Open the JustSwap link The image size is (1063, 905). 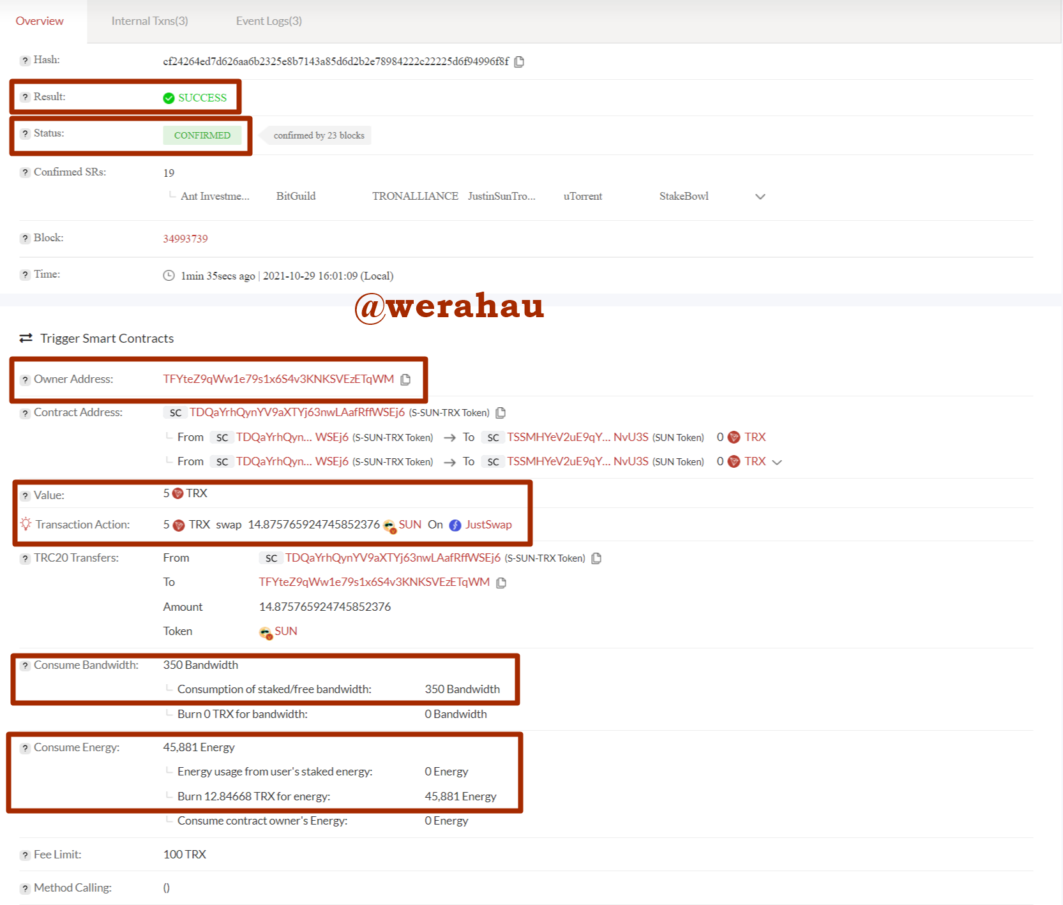[x=488, y=525]
